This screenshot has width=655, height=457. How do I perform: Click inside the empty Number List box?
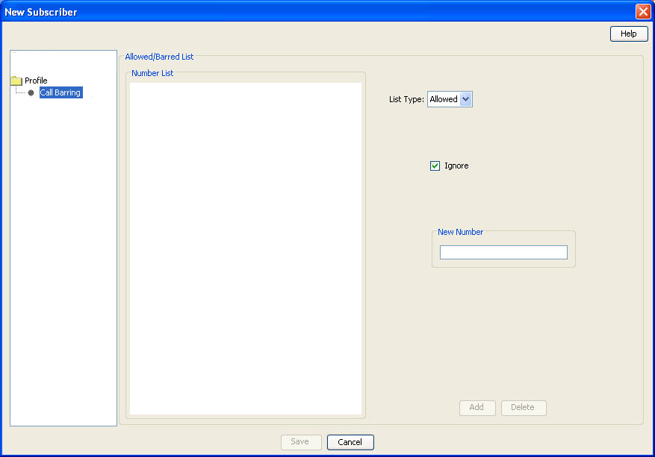click(245, 248)
